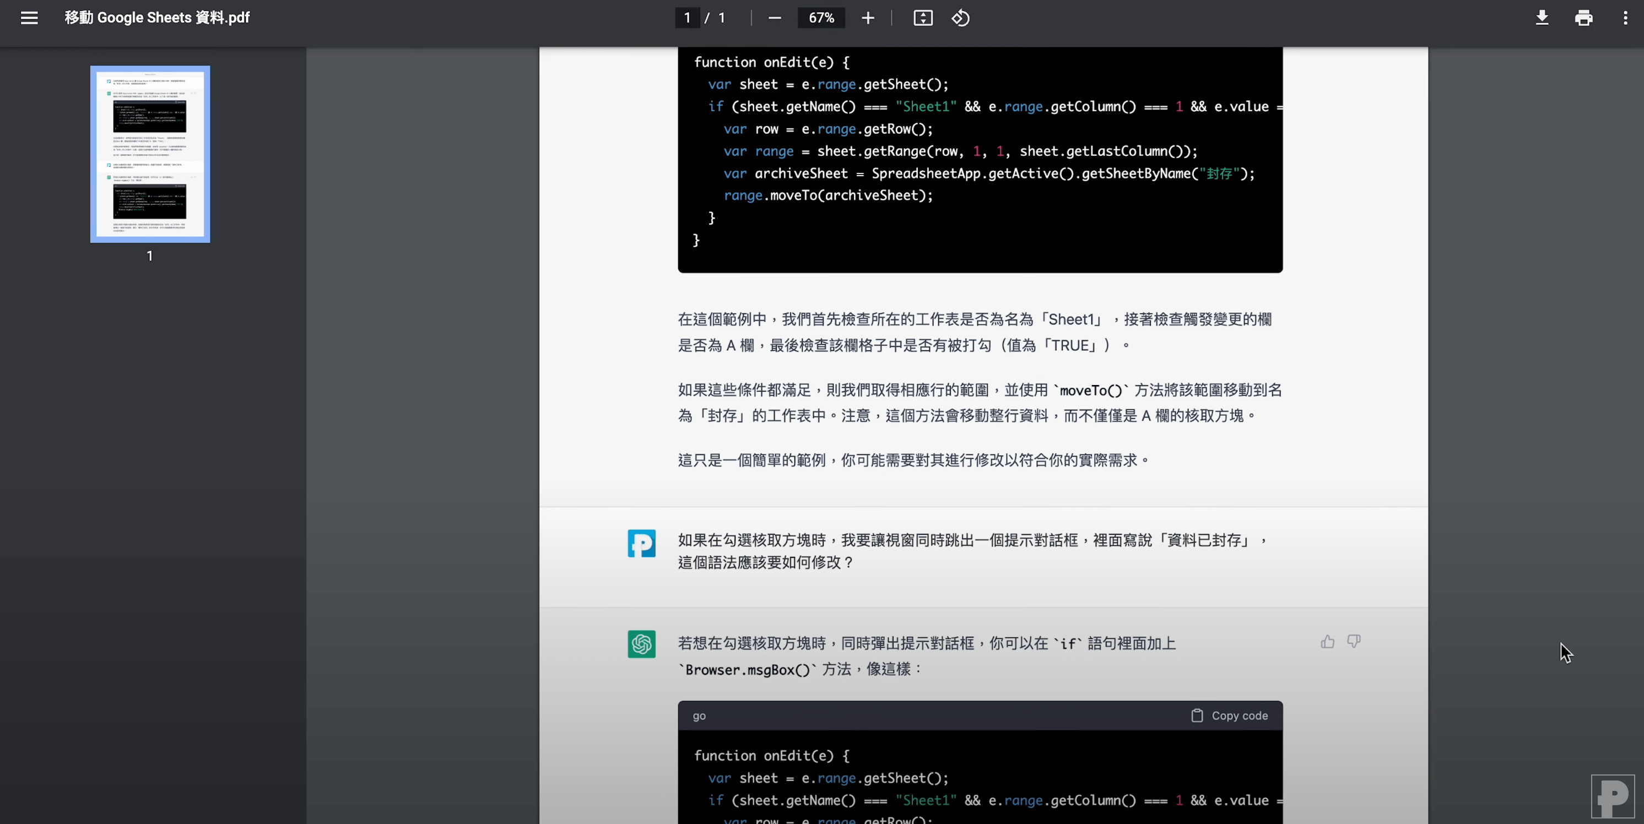Click the Copy code button
The image size is (1644, 824).
[x=1239, y=715]
